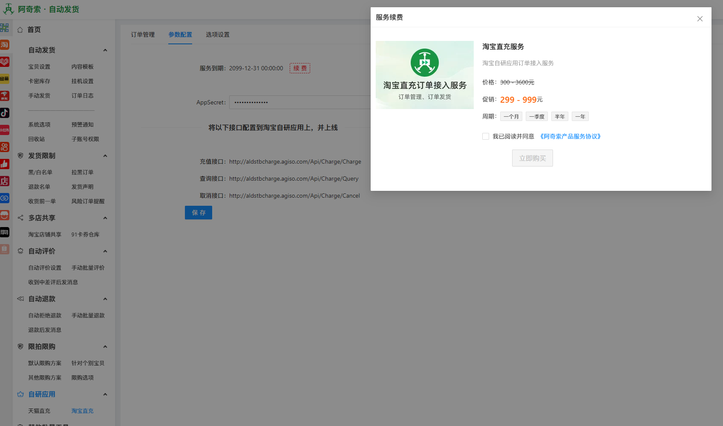Click the crown icon beside 自研应用
Image resolution: width=723 pixels, height=426 pixels.
(20, 394)
